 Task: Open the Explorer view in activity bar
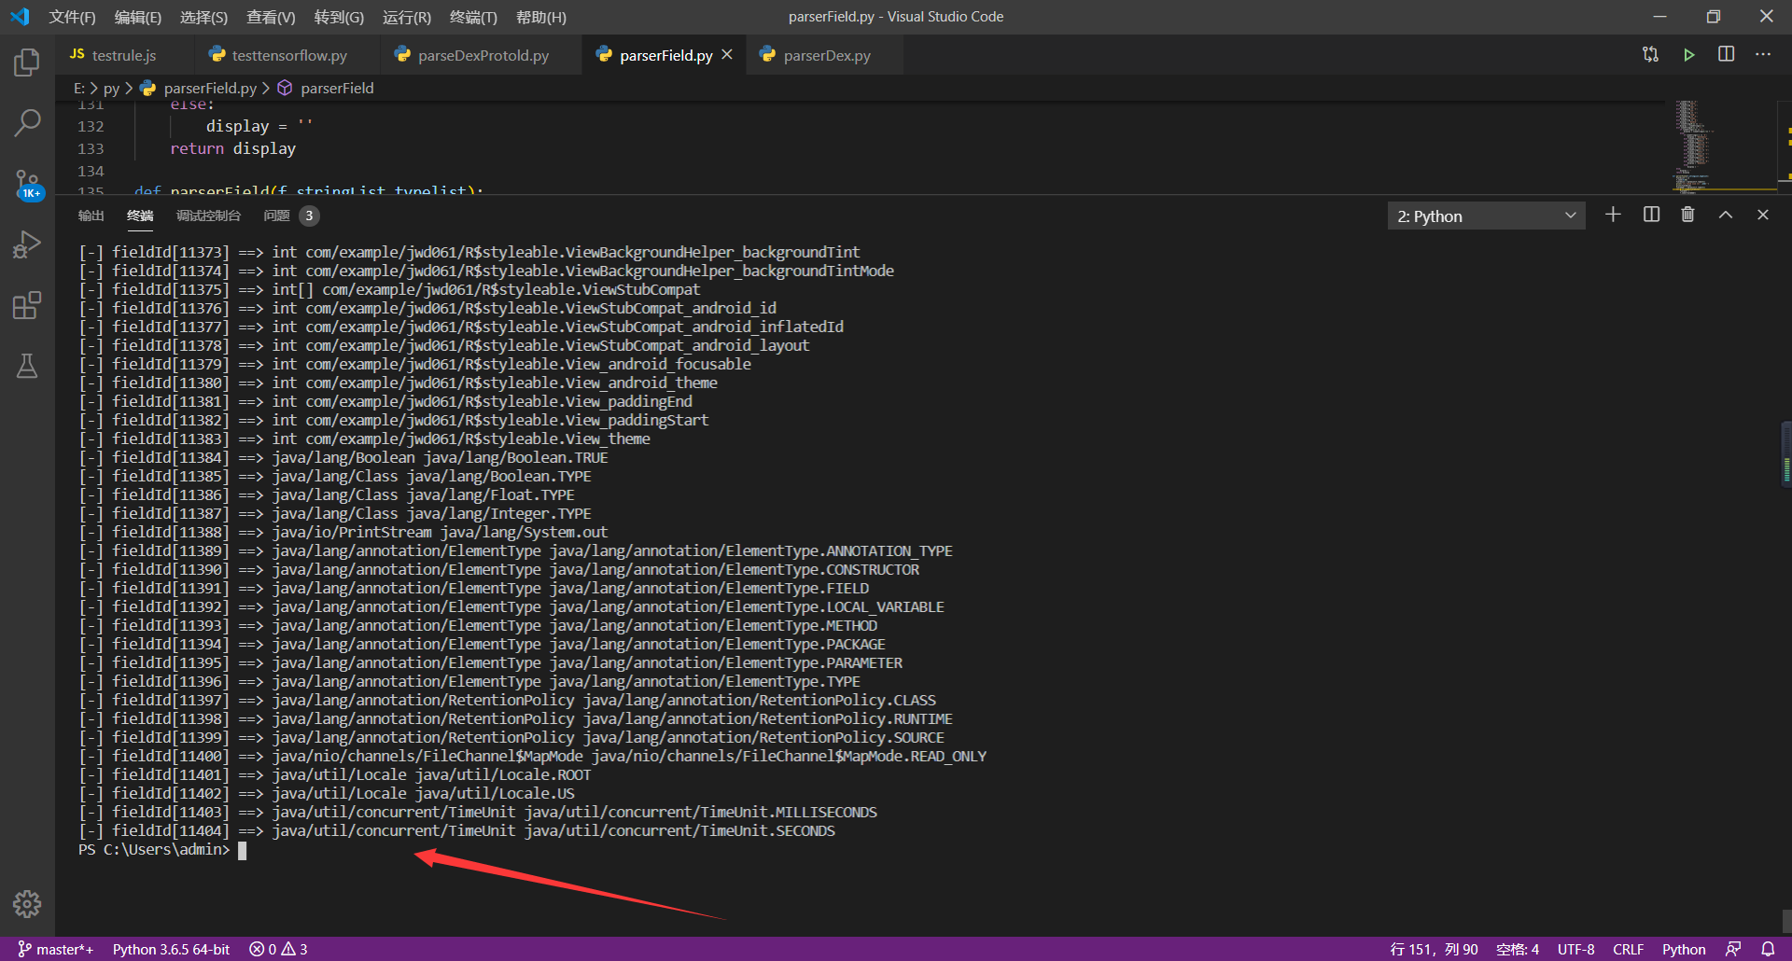click(27, 63)
